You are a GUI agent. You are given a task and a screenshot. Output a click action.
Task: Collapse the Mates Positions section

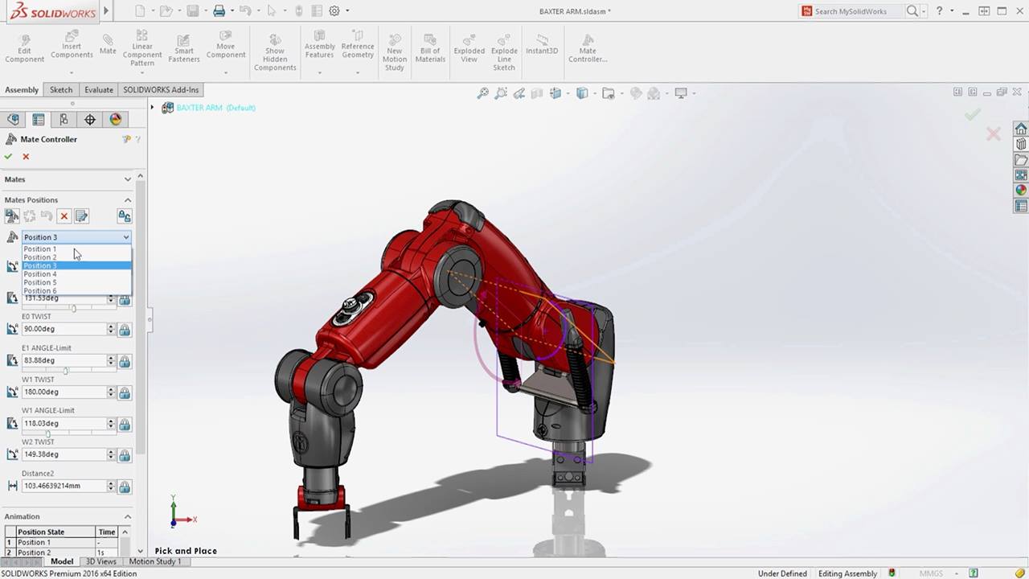(x=127, y=200)
